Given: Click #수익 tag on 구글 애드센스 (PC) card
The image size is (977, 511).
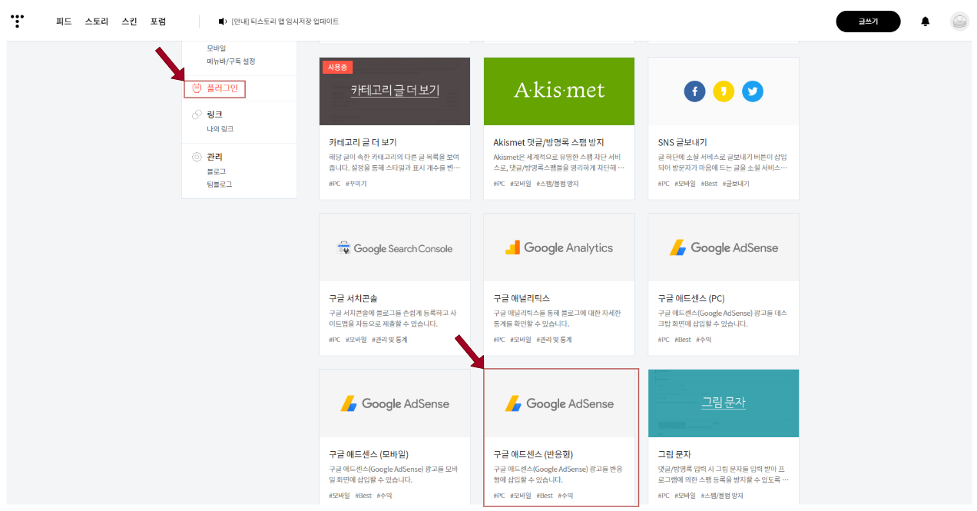Looking at the screenshot, I should point(704,340).
